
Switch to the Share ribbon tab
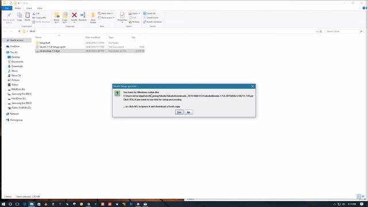(29, 8)
